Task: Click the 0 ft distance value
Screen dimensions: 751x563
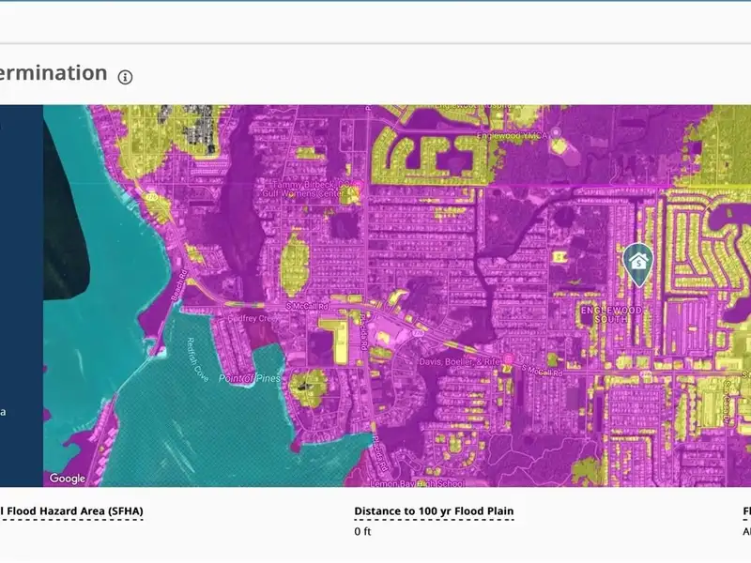Action: [363, 532]
